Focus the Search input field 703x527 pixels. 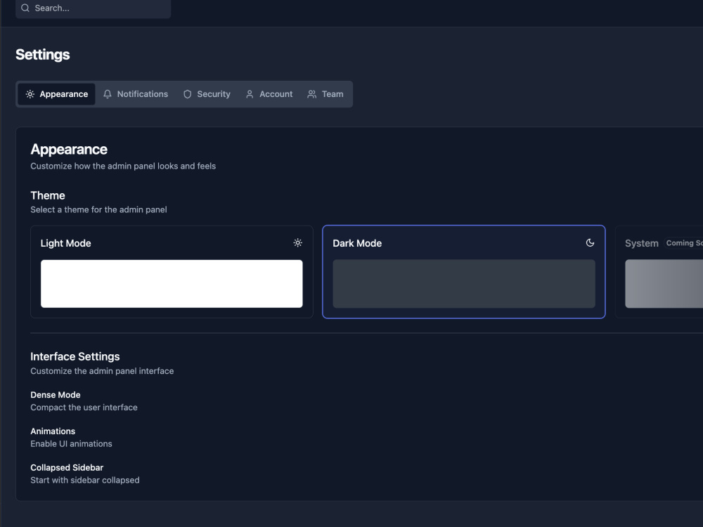click(x=93, y=8)
